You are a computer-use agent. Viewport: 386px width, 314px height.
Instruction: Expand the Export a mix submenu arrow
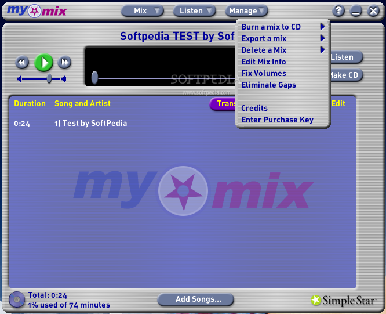pyautogui.click(x=322, y=38)
